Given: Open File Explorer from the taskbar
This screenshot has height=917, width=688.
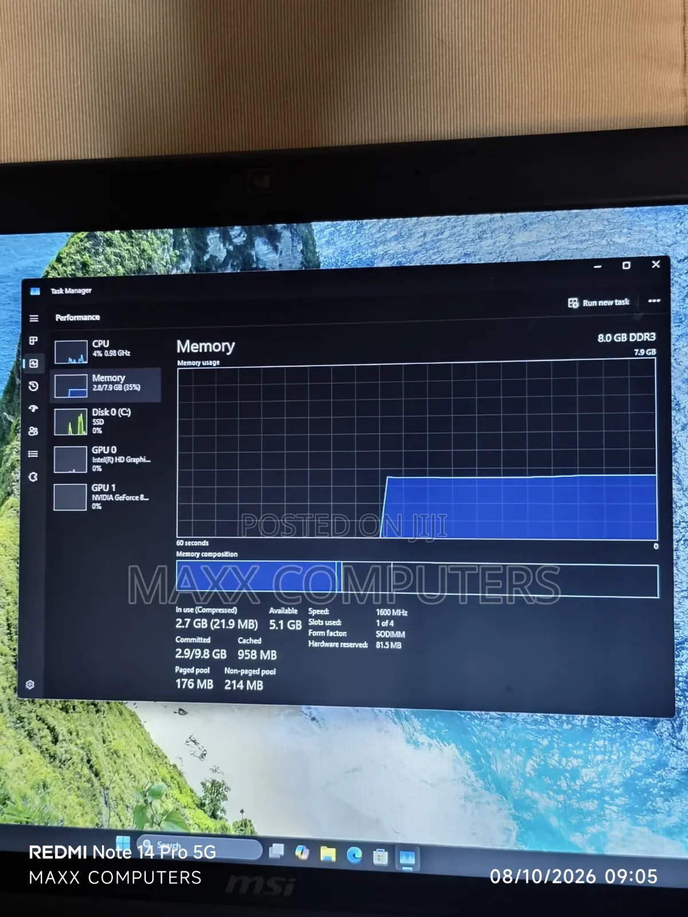Looking at the screenshot, I should pos(328,854).
